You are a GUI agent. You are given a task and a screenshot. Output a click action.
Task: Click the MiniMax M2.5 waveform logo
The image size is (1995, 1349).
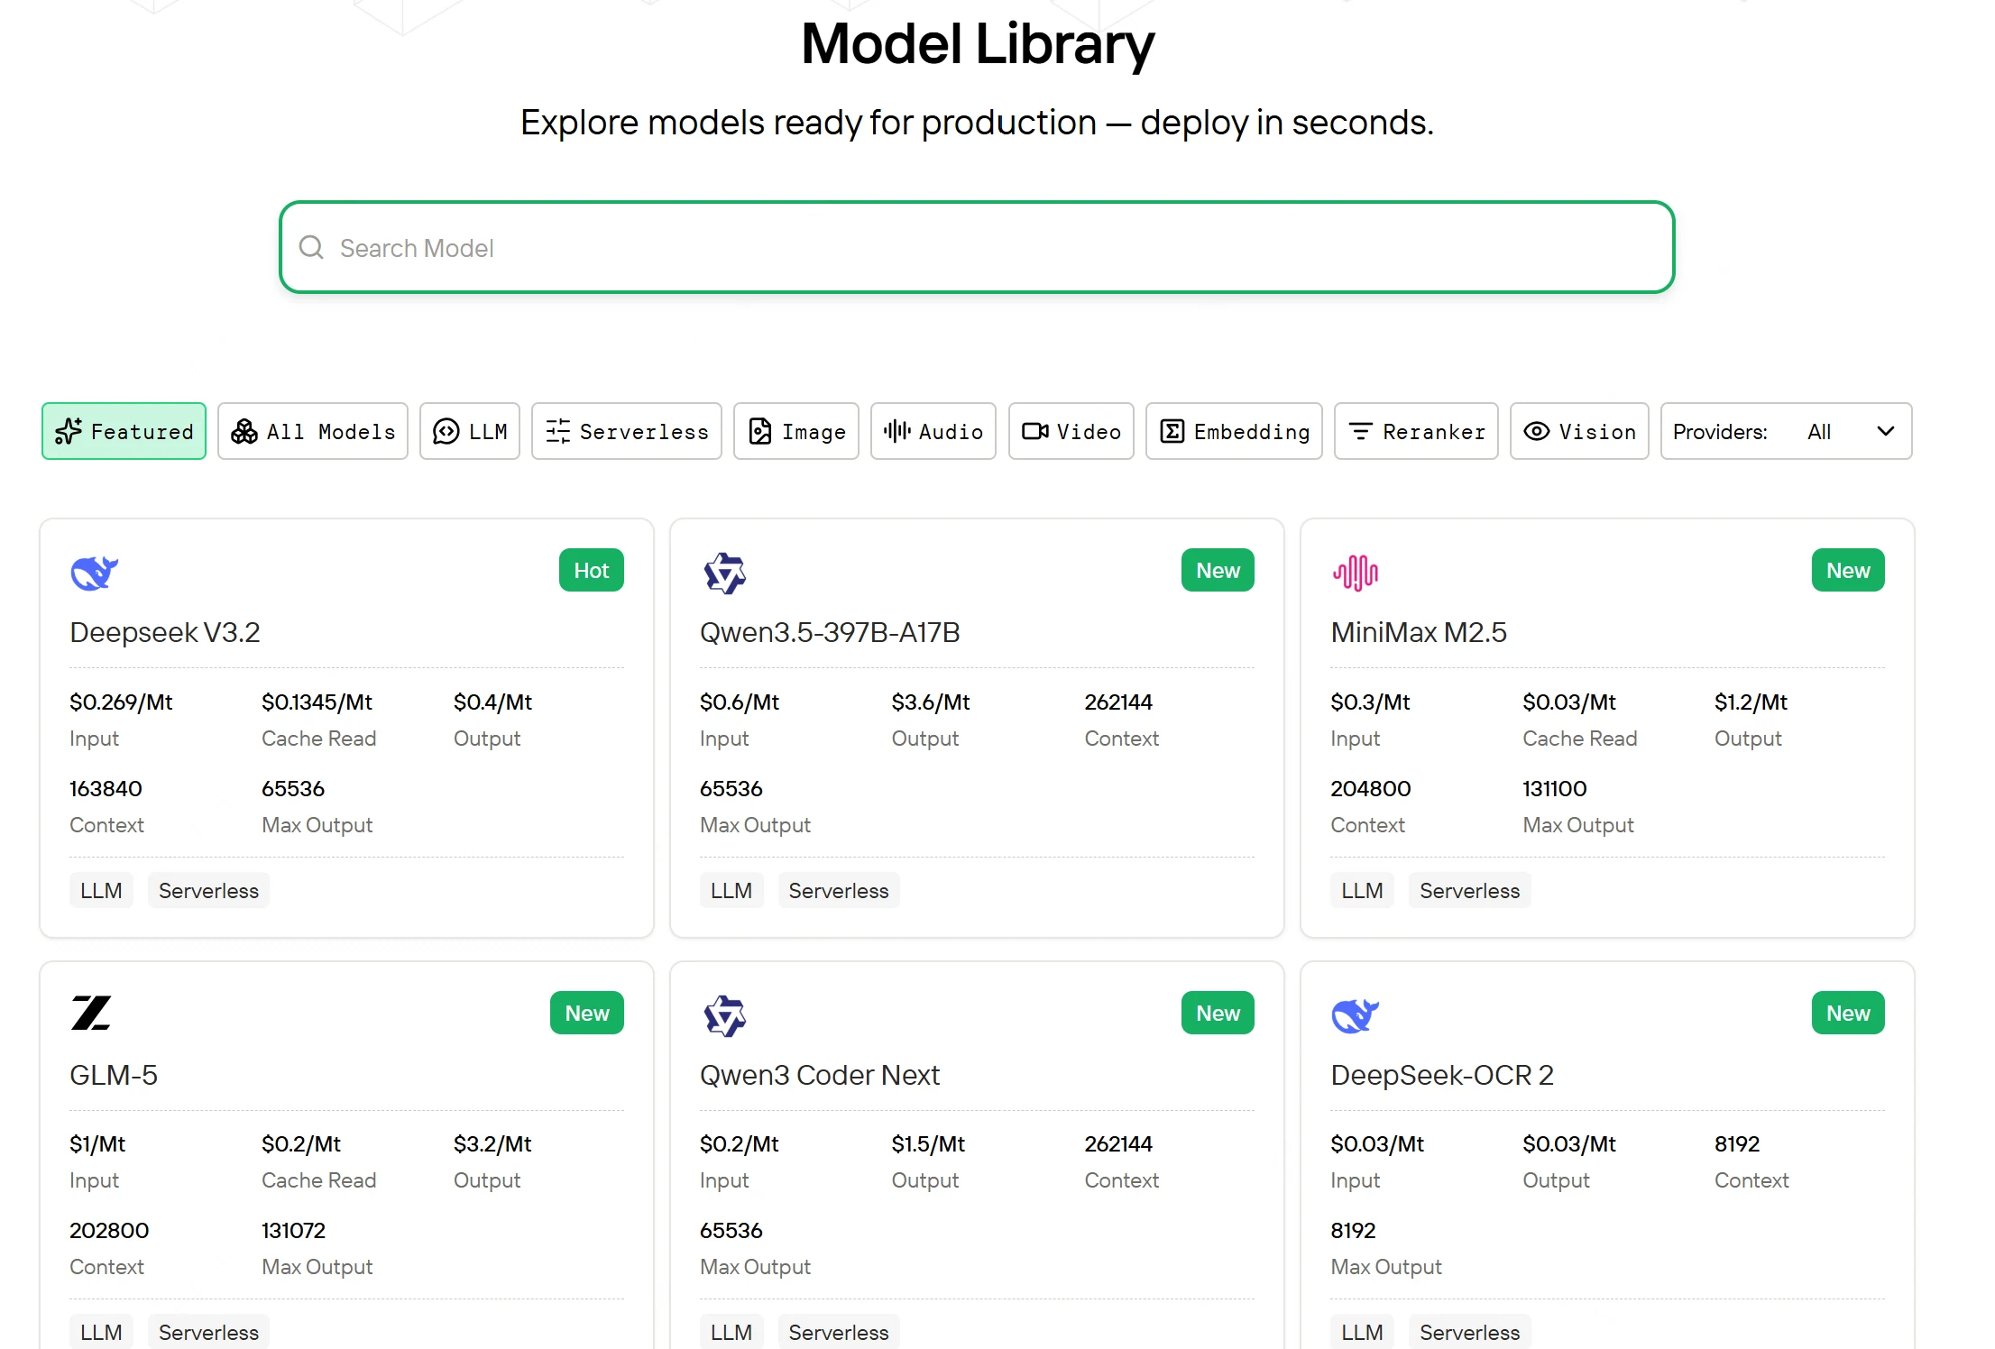1356,573
